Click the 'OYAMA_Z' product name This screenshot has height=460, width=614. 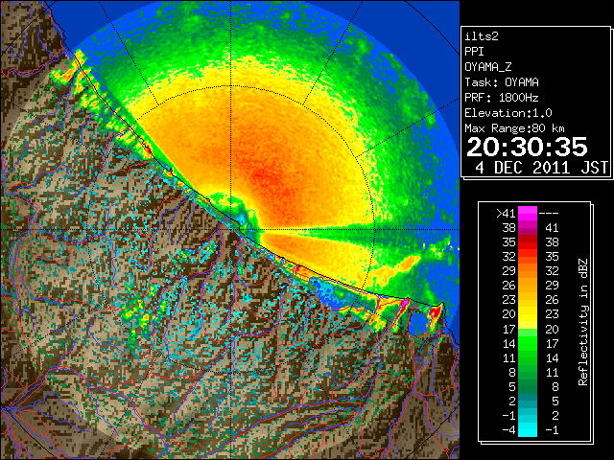click(x=488, y=67)
